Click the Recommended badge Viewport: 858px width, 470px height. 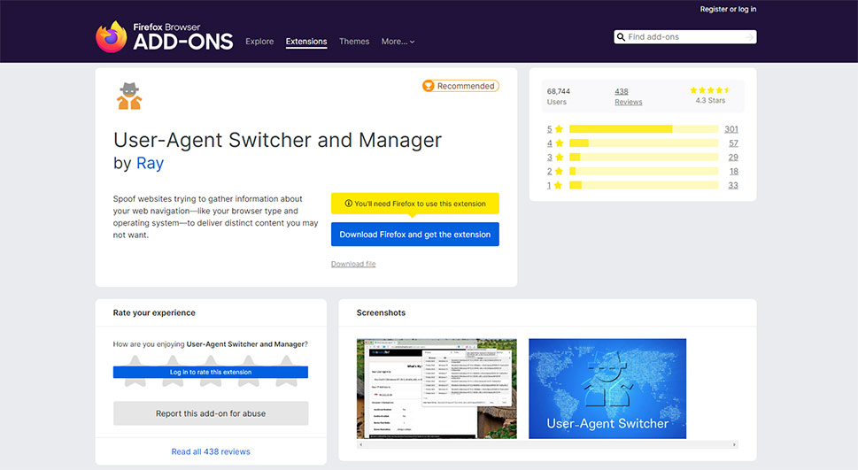tap(460, 86)
